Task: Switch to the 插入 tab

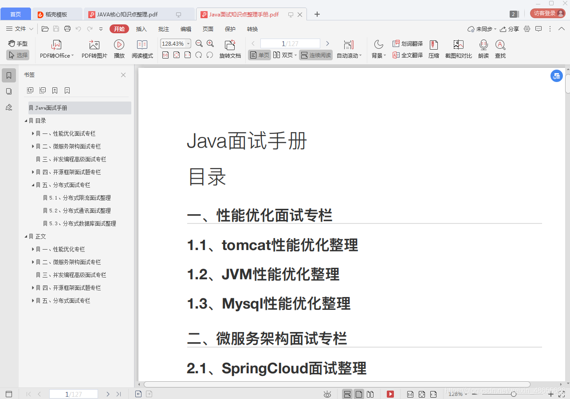Action: click(x=141, y=29)
